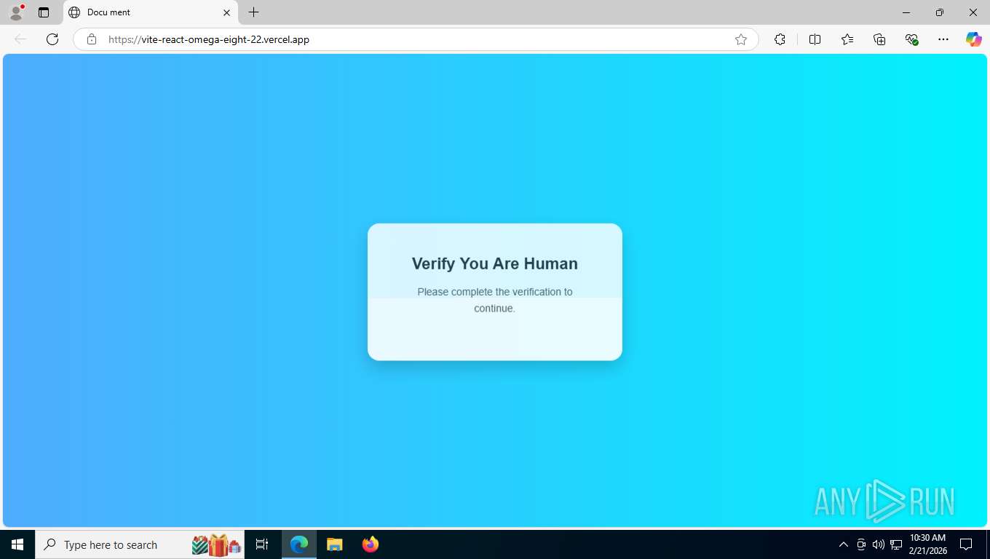Open Settings and more ellipsis menu
This screenshot has width=990, height=559.
coord(943,39)
